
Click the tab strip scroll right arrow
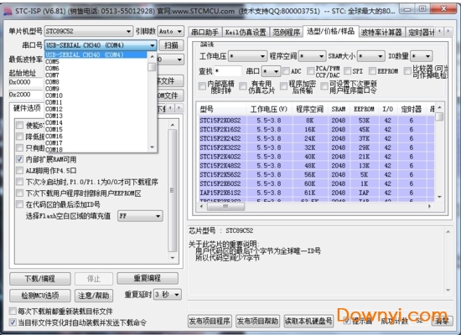click(x=448, y=31)
